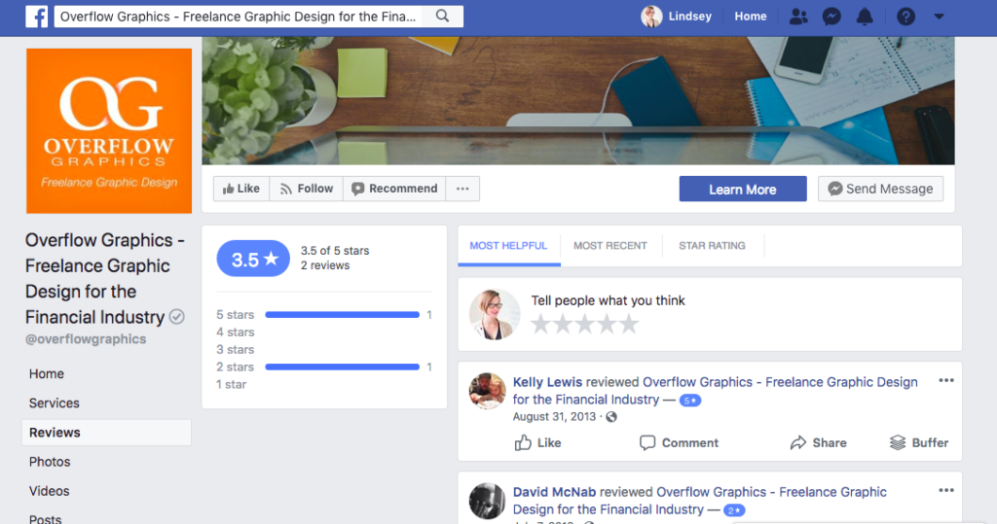Viewport: 997px width, 524px height.
Task: Expand the account dropdown arrow in top bar
Action: [940, 17]
